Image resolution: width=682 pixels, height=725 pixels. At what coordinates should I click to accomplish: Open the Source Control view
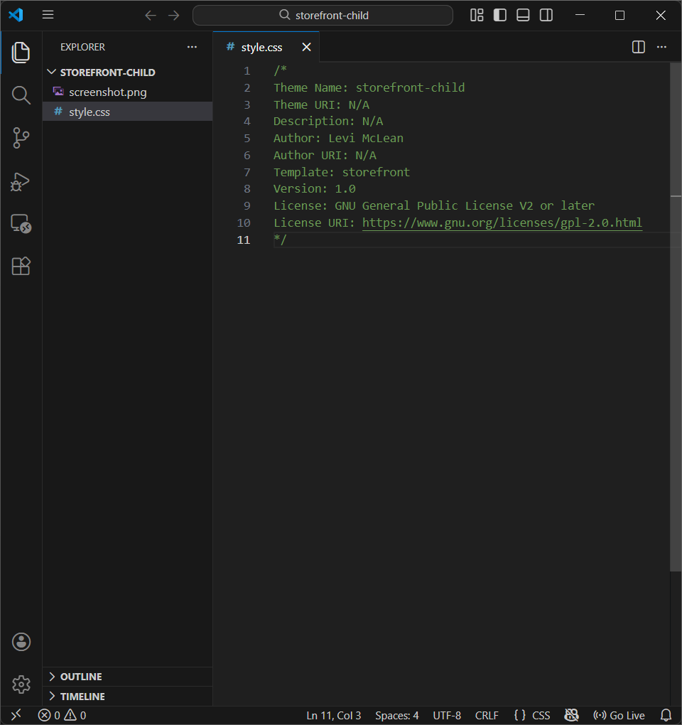(x=21, y=138)
